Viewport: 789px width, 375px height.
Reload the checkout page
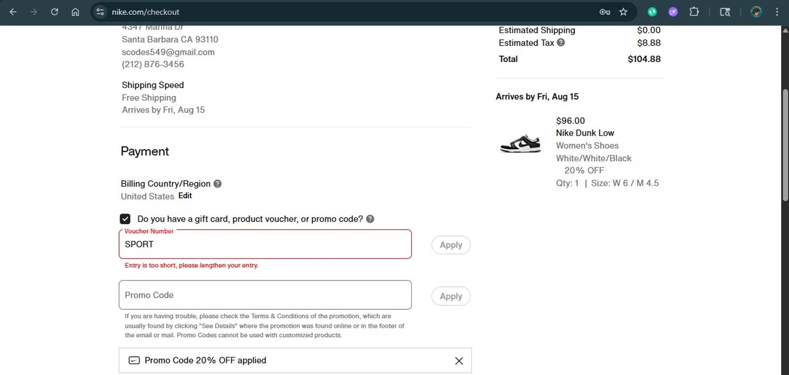pyautogui.click(x=55, y=12)
